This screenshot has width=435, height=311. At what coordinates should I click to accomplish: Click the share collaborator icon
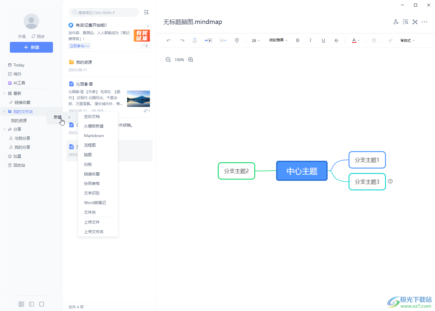(x=396, y=22)
